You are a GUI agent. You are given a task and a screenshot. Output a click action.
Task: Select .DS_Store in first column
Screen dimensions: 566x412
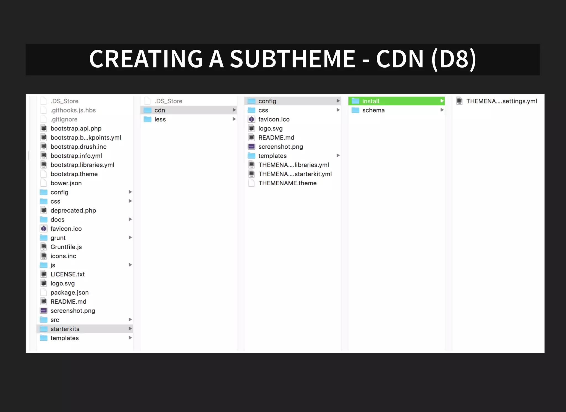click(x=64, y=101)
